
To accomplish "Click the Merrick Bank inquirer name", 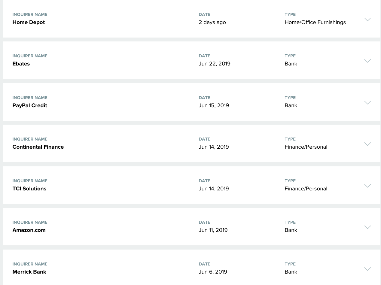I will (x=29, y=272).
